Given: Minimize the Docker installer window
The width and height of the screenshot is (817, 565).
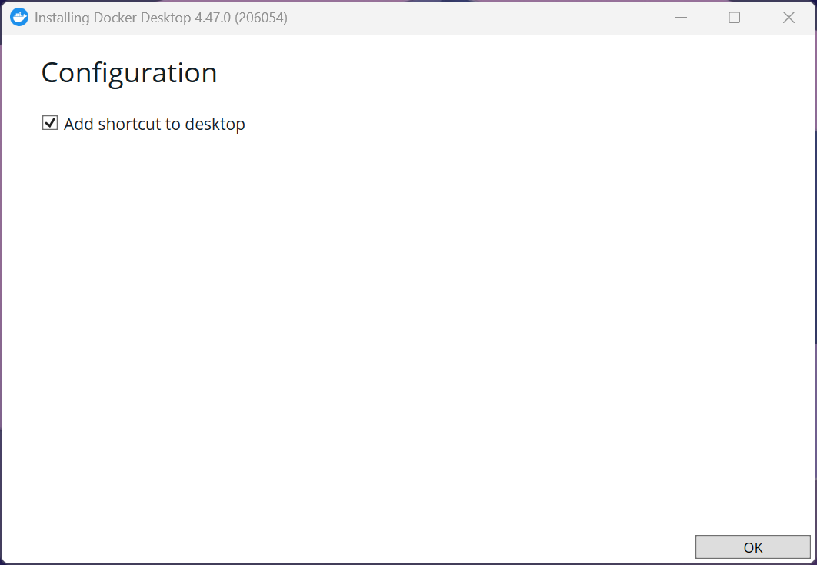Looking at the screenshot, I should [681, 18].
